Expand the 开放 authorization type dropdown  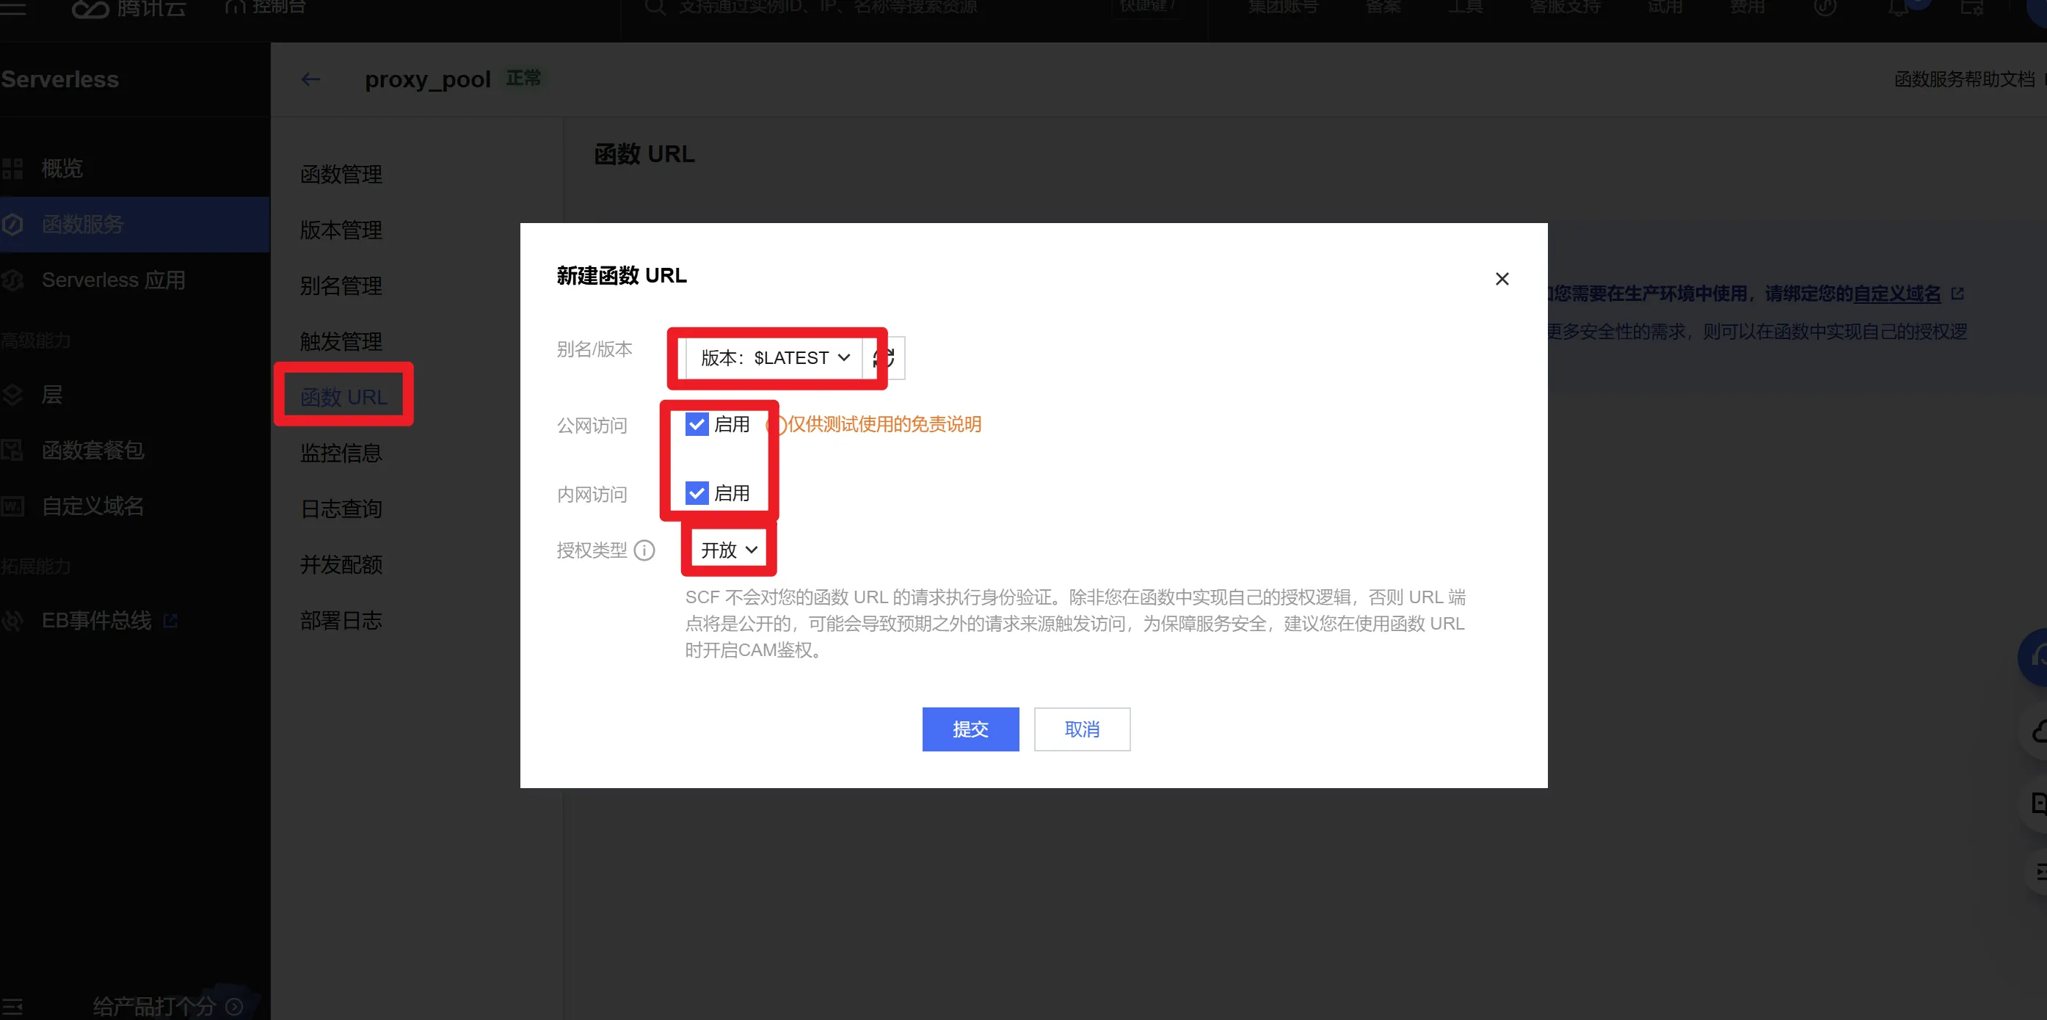pyautogui.click(x=729, y=550)
